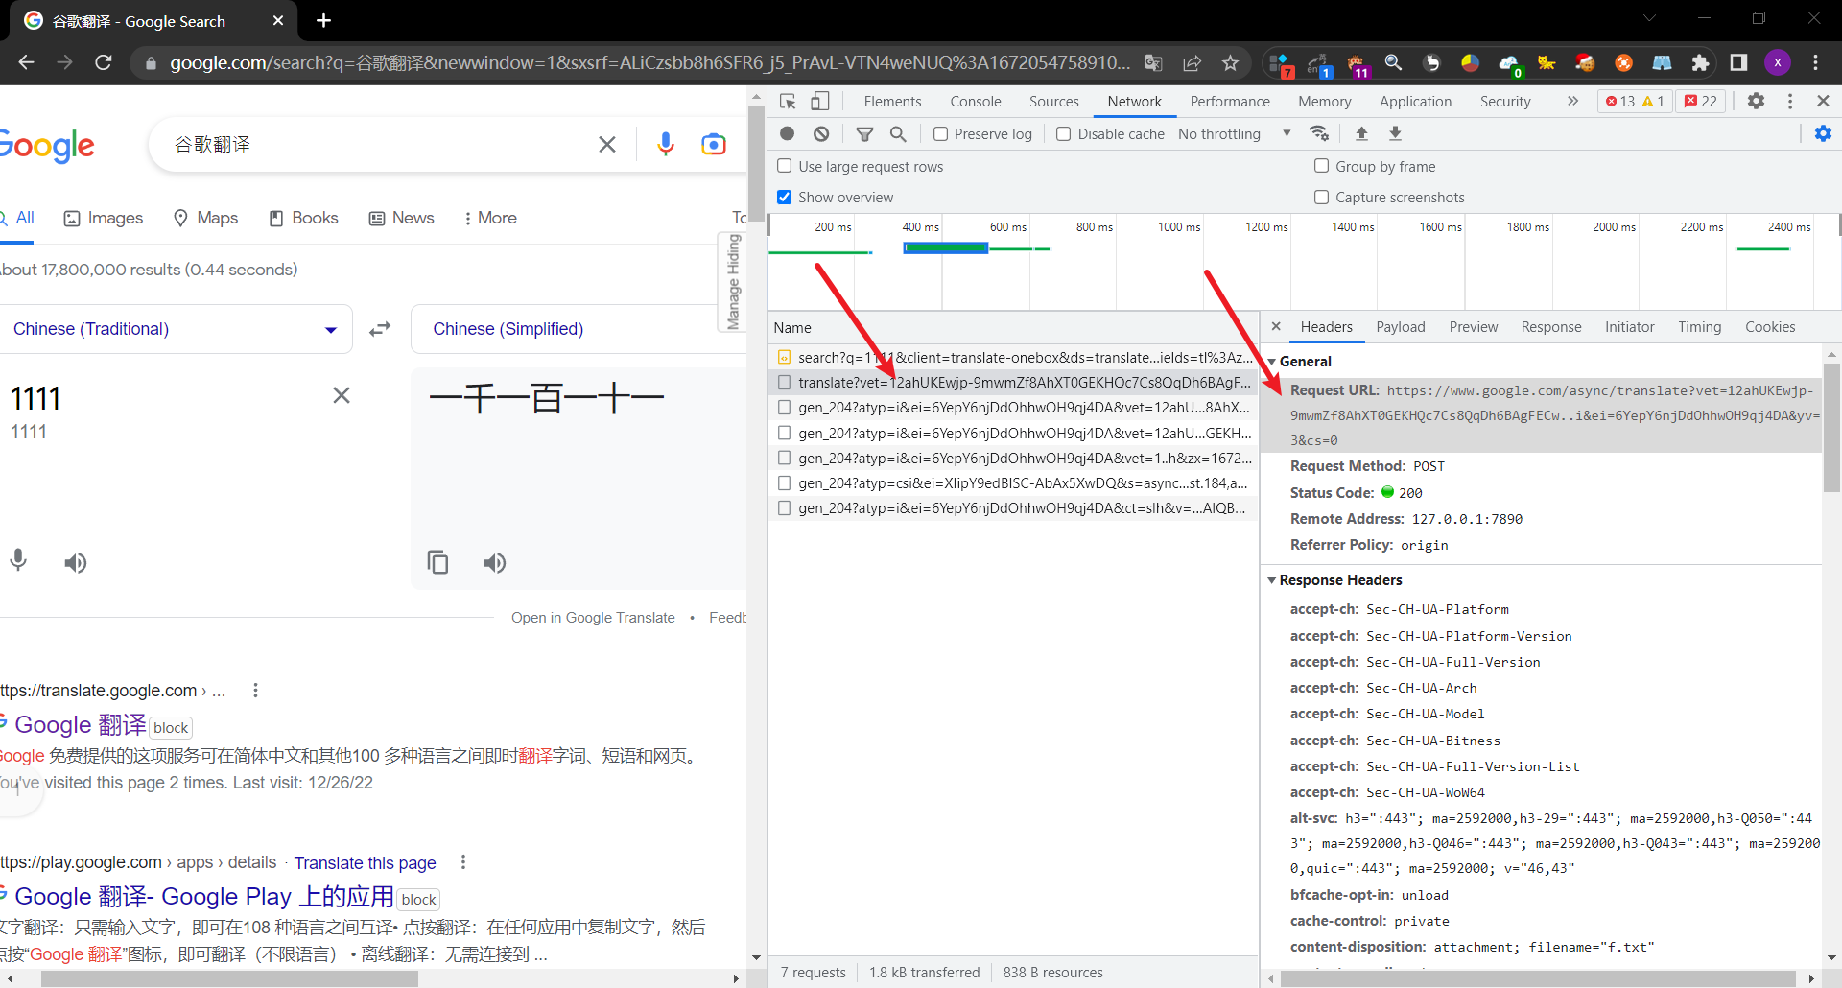This screenshot has height=988, width=1842.
Task: Select the translate?vet= request row
Action: pos(1023,383)
